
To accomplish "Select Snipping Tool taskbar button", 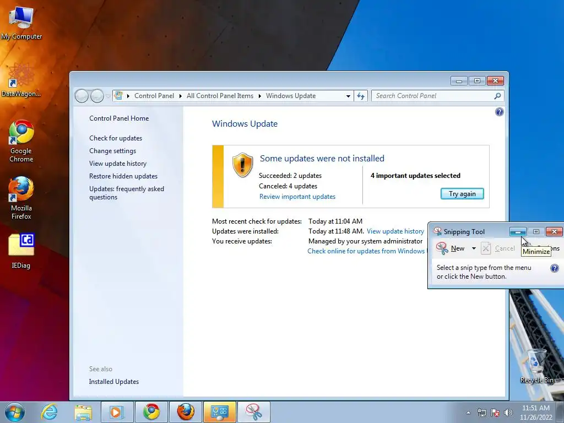I will 253,412.
